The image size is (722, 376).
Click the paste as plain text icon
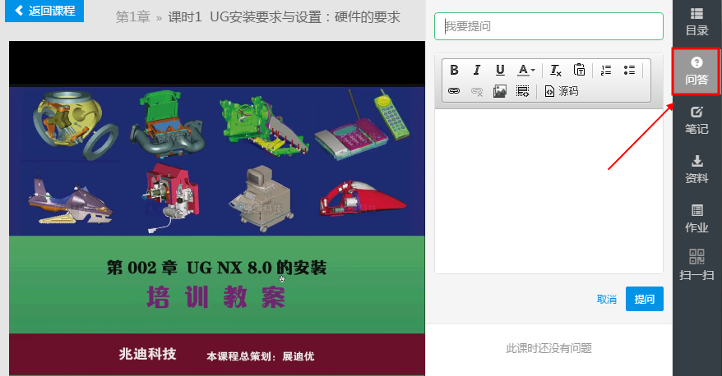tap(579, 70)
